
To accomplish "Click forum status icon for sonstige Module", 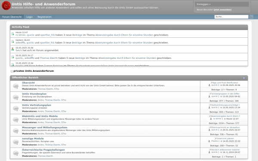I will click(16, 142).
